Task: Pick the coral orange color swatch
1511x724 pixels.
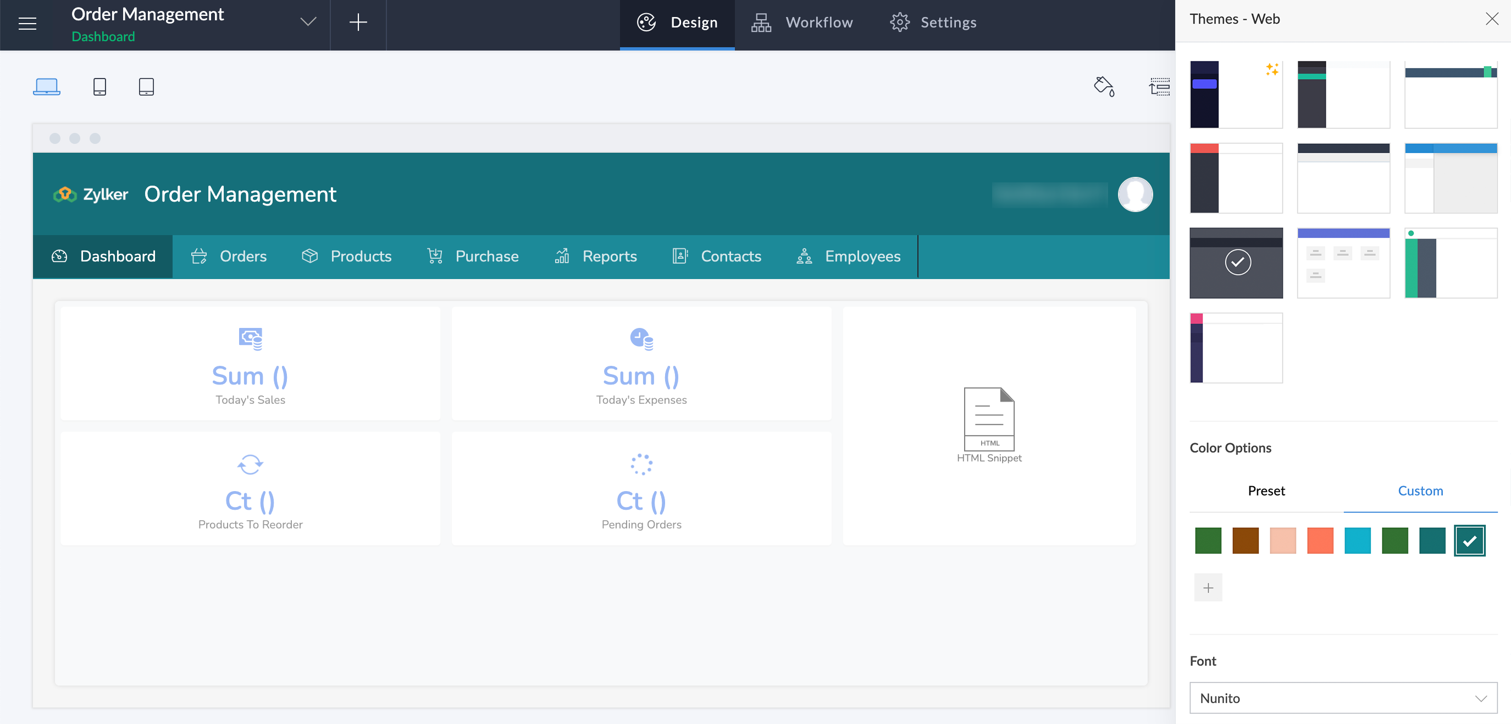Action: coord(1320,541)
